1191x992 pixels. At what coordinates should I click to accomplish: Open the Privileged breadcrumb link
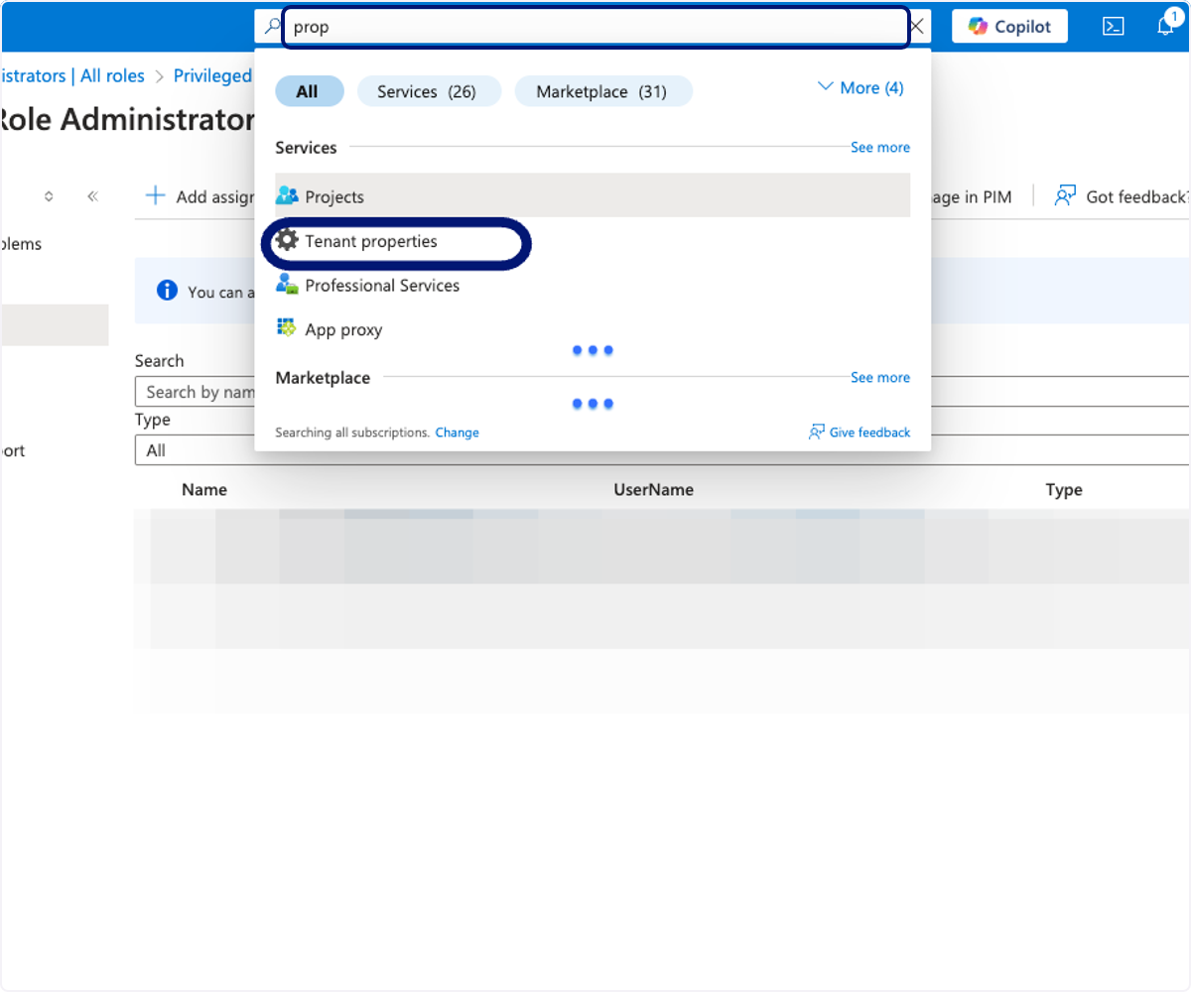point(212,75)
